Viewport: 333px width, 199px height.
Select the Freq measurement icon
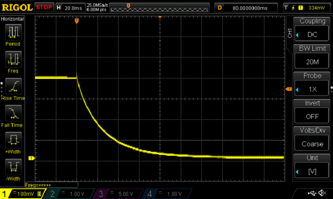point(13,59)
